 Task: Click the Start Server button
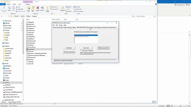(69, 48)
